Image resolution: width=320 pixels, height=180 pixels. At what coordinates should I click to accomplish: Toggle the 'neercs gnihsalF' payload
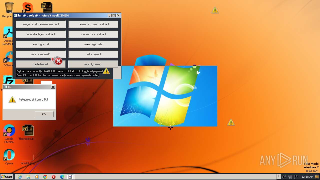[41, 44]
